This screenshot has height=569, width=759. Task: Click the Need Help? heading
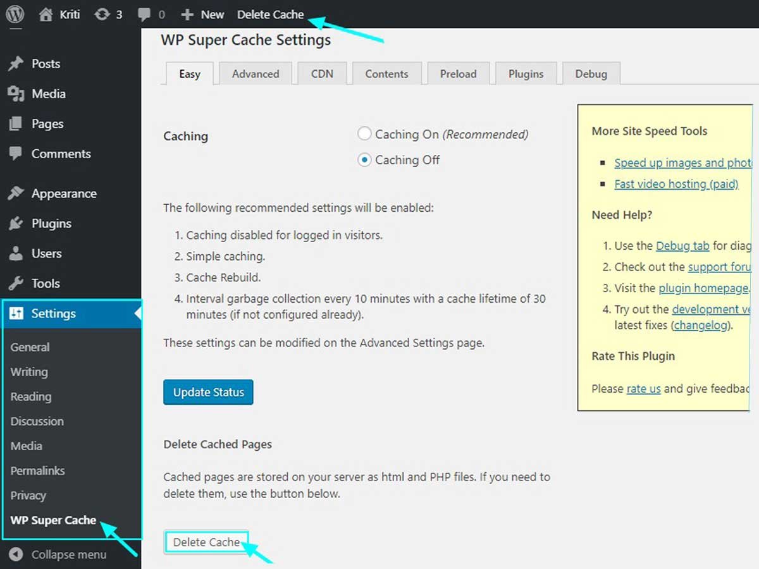(x=622, y=215)
